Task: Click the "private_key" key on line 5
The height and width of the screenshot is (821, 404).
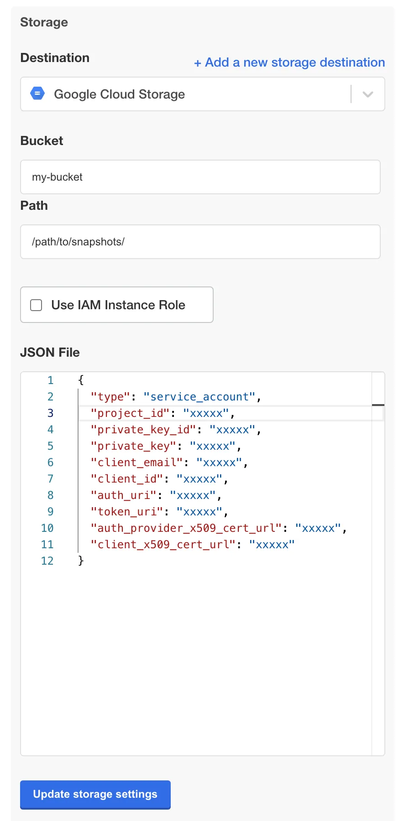Action: pos(133,446)
